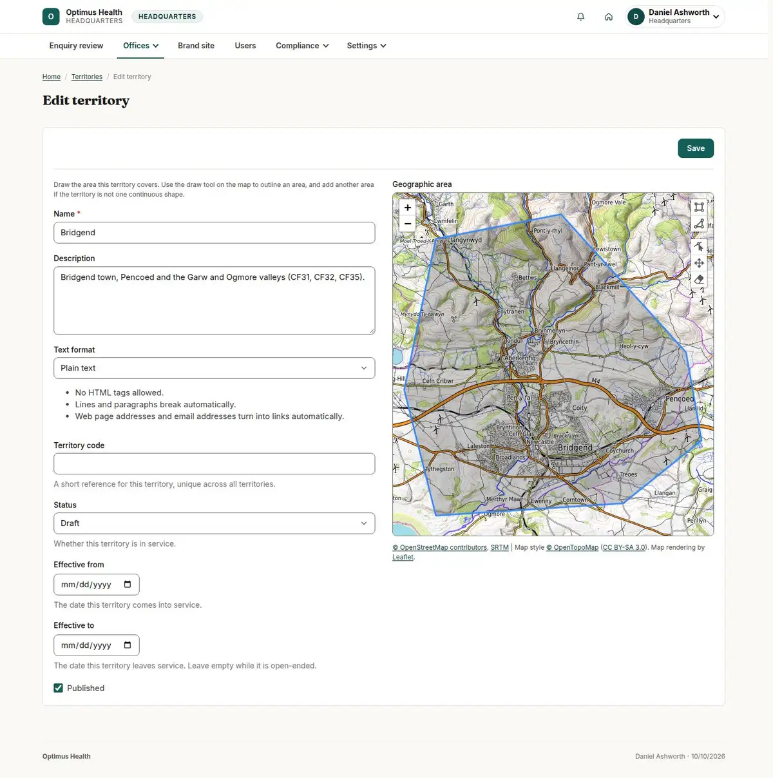773x778 pixels.
Task: Activate the edit vertices tool on the map
Action: click(x=699, y=246)
